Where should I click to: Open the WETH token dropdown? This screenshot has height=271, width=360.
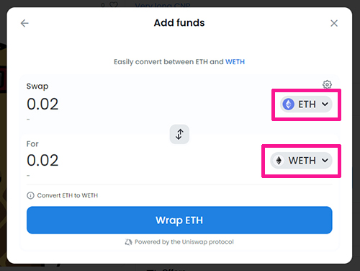pos(301,160)
